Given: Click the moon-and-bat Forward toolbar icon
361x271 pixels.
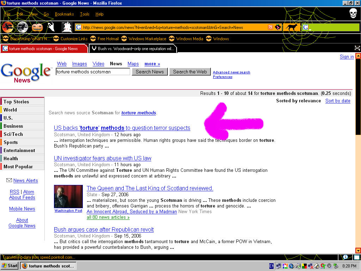Looking at the screenshot, I should tap(22, 27).
